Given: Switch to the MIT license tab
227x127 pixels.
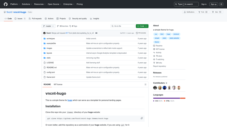Looking at the screenshot, I should 58,84.
